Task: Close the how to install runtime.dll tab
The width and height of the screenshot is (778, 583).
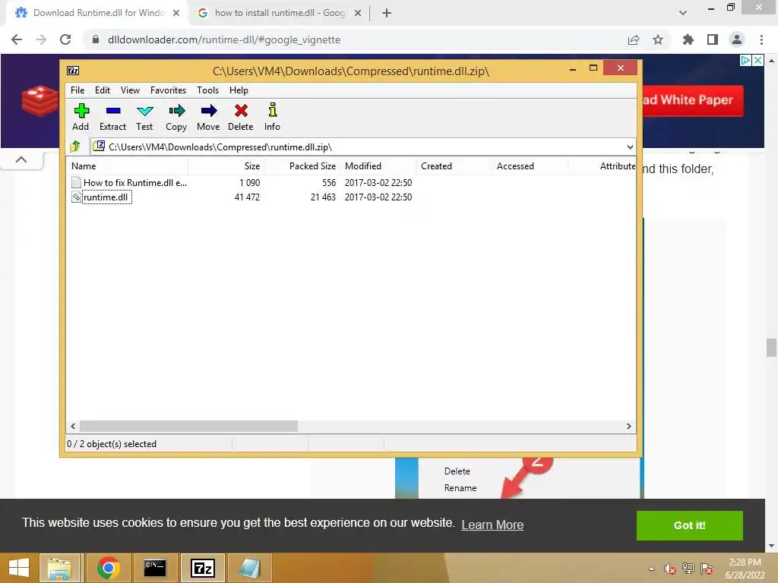Action: pos(358,13)
